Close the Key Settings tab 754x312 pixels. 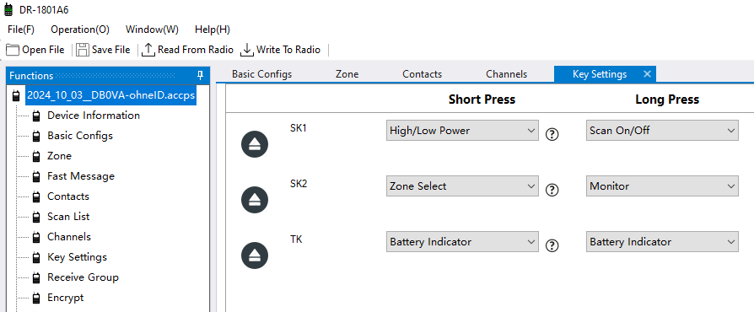647,74
